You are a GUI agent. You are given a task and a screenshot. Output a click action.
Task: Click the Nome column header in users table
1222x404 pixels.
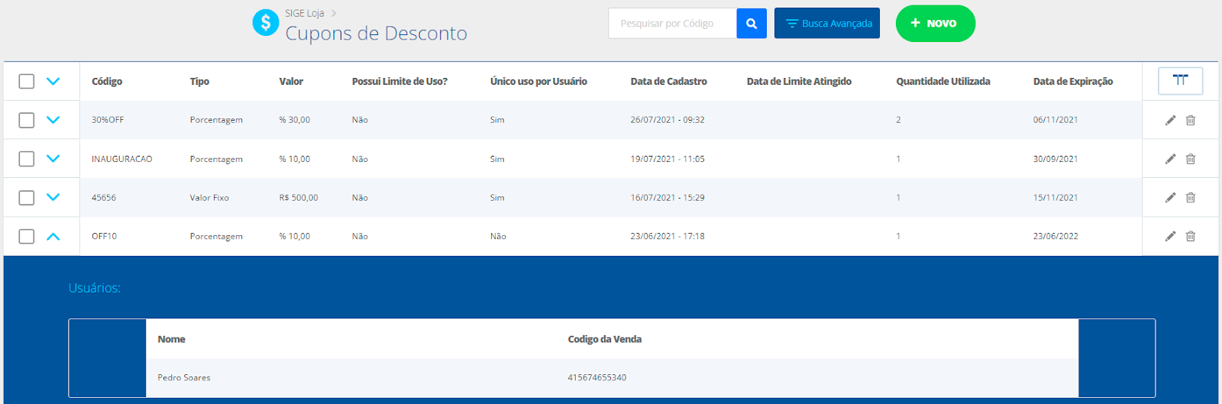tap(172, 339)
